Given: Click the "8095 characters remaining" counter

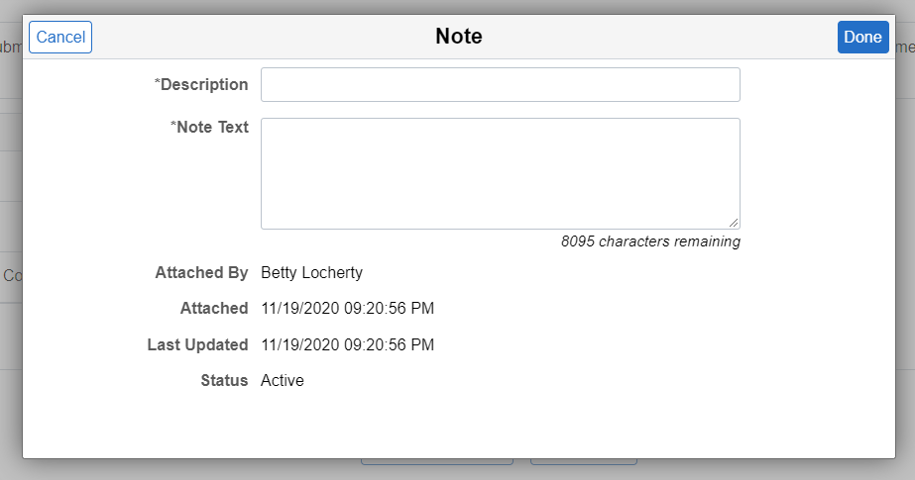Looking at the screenshot, I should click(650, 241).
